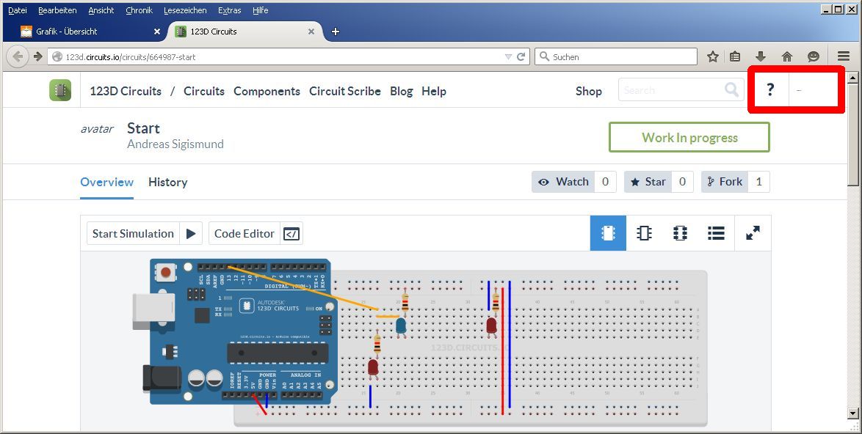Screen dimensions: 862x434
Task: Open the Chronik menu
Action: pyautogui.click(x=139, y=10)
